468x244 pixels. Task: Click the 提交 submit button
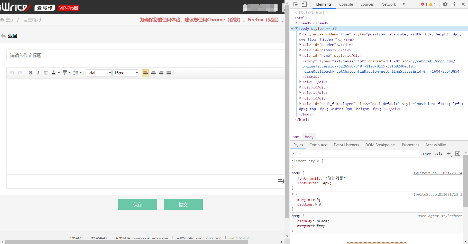pyautogui.click(x=183, y=204)
